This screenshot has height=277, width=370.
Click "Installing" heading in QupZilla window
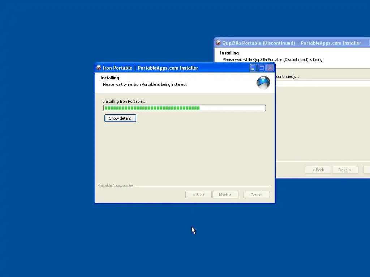pos(229,53)
